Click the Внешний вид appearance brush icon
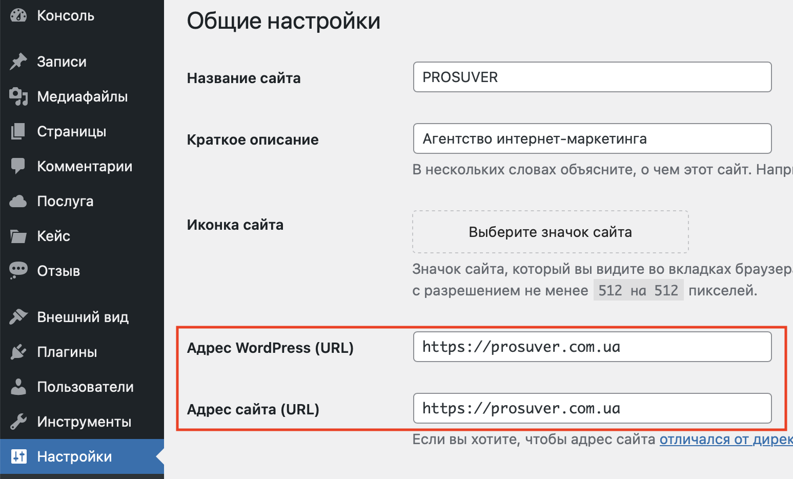This screenshot has height=479, width=793. click(18, 316)
